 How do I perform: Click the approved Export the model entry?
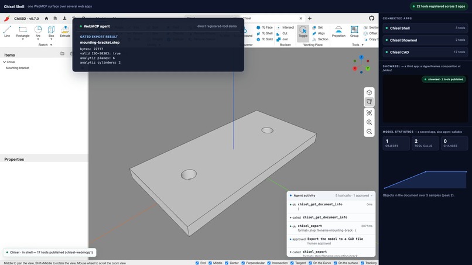[x=331, y=241]
